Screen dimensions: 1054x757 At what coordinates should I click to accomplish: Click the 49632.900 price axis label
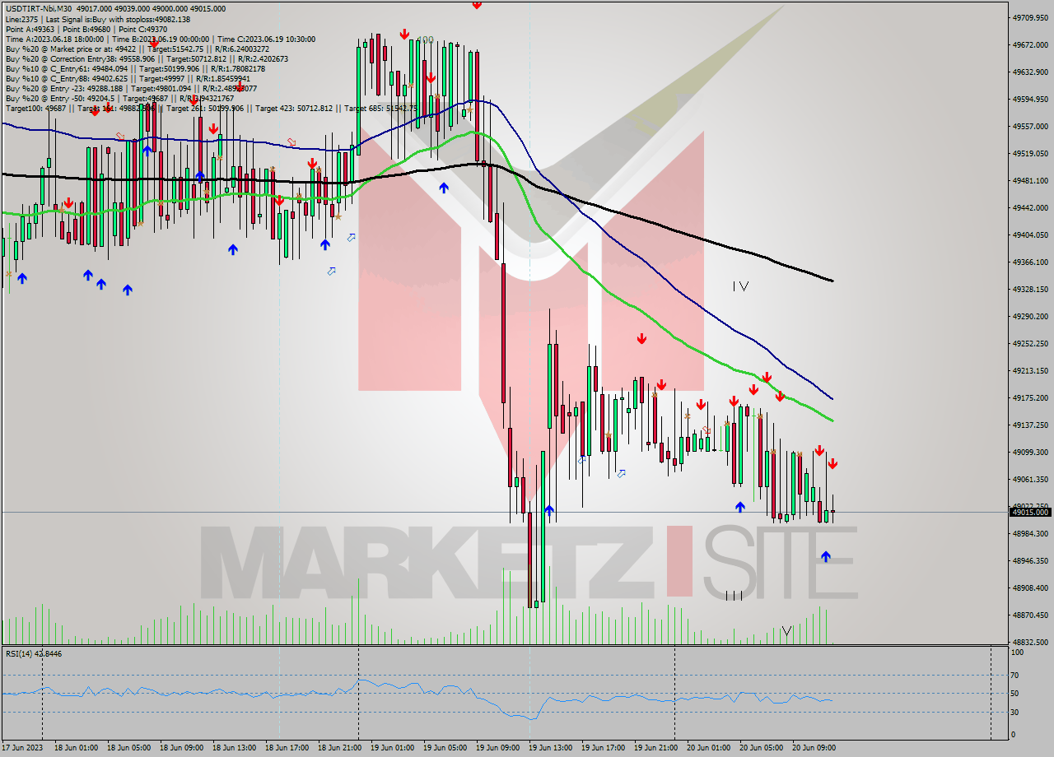click(x=1030, y=72)
